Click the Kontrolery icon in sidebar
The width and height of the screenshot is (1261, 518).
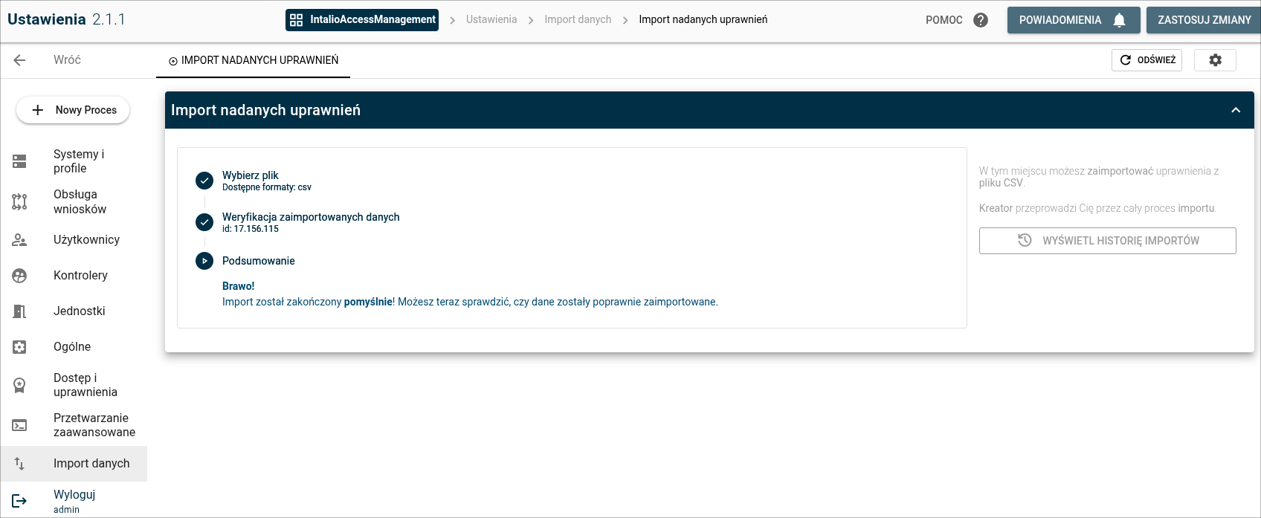pyautogui.click(x=19, y=276)
